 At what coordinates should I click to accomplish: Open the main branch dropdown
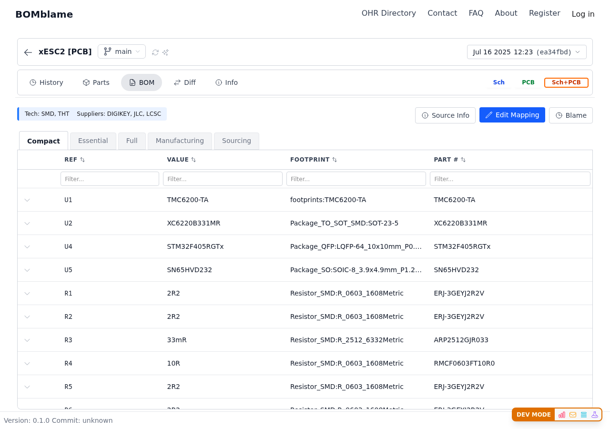pyautogui.click(x=122, y=51)
